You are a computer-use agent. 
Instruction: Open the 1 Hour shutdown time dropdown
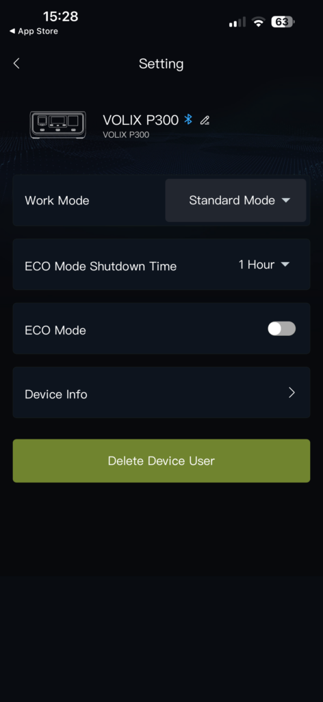pos(264,265)
